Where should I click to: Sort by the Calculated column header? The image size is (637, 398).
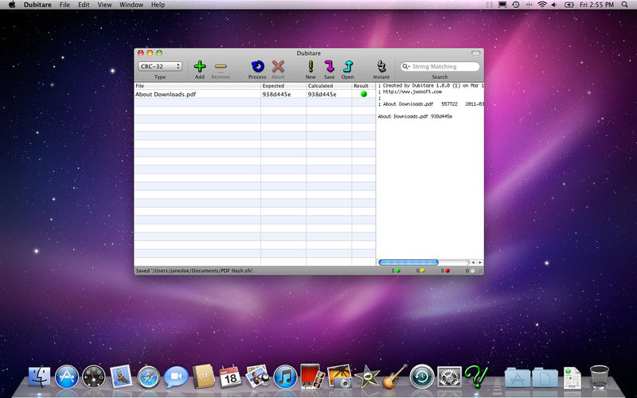[329, 86]
